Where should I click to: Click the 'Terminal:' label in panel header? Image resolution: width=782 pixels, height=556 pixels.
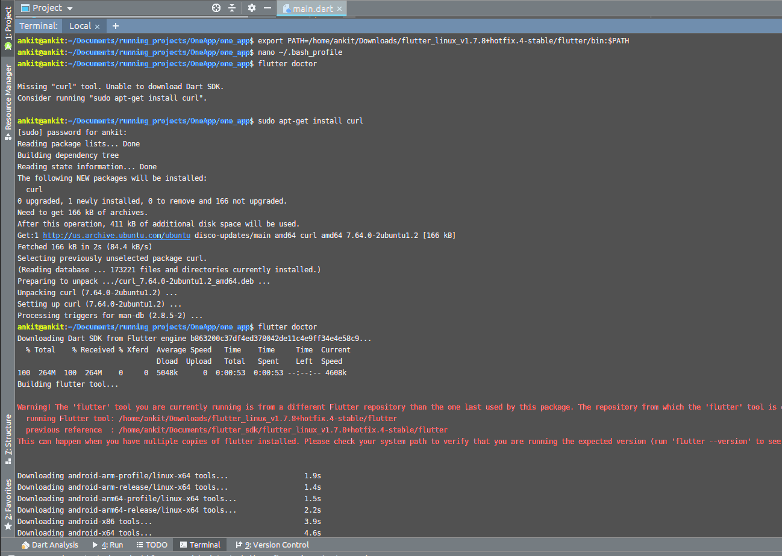[x=39, y=26]
